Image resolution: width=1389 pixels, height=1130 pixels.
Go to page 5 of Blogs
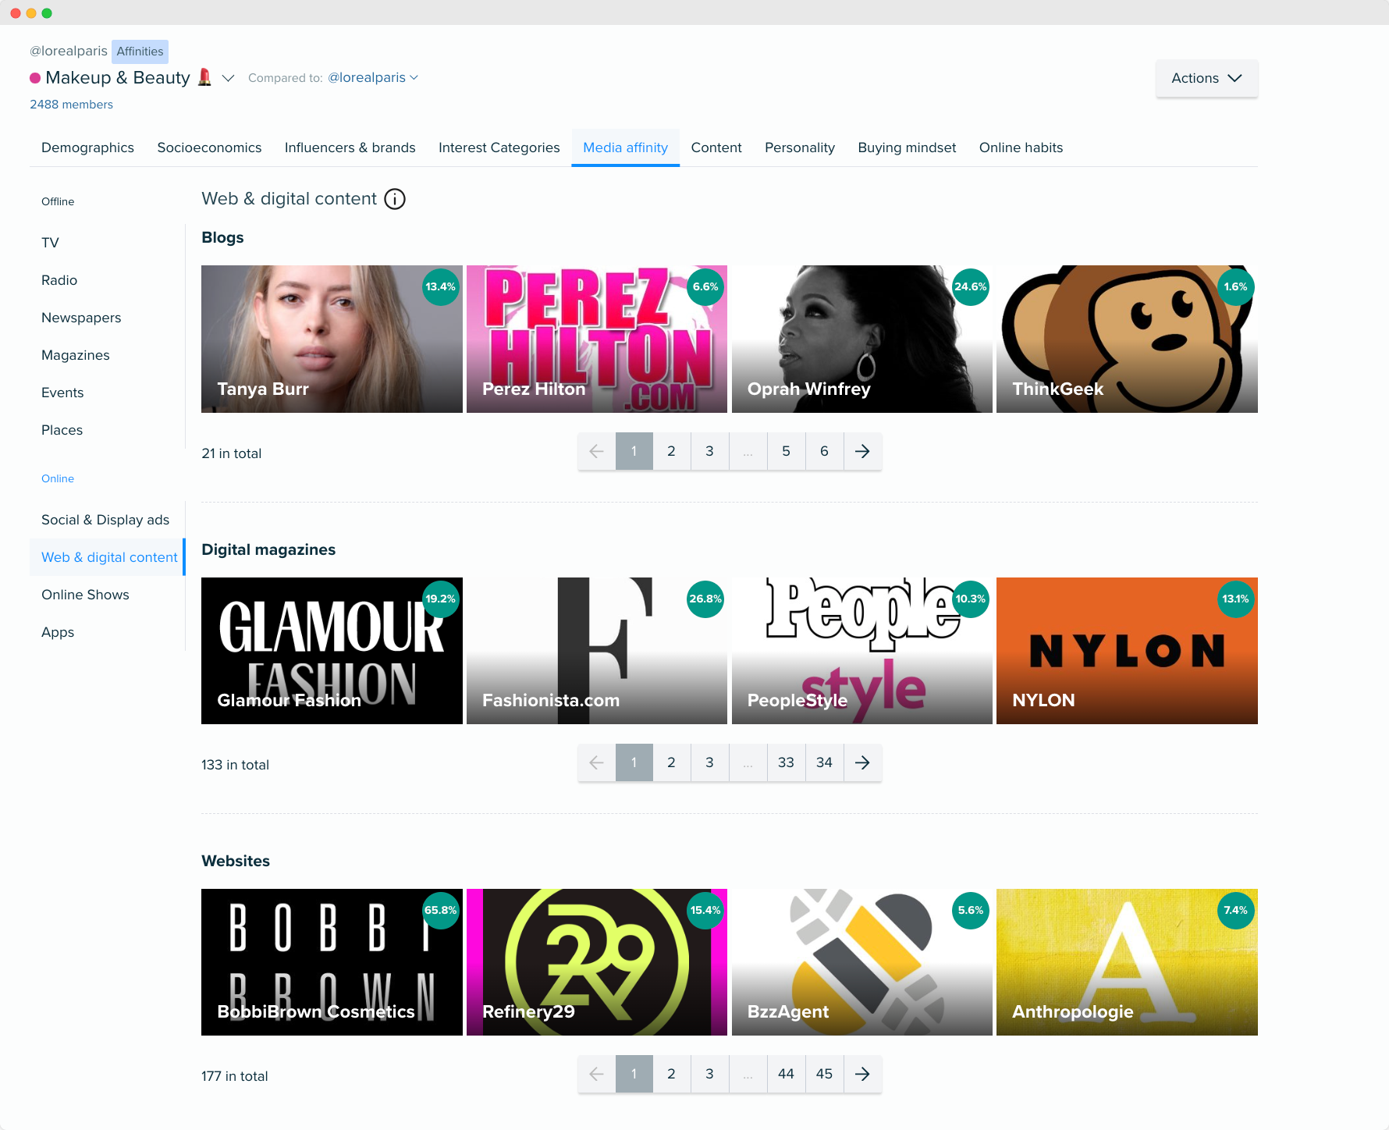coord(786,451)
